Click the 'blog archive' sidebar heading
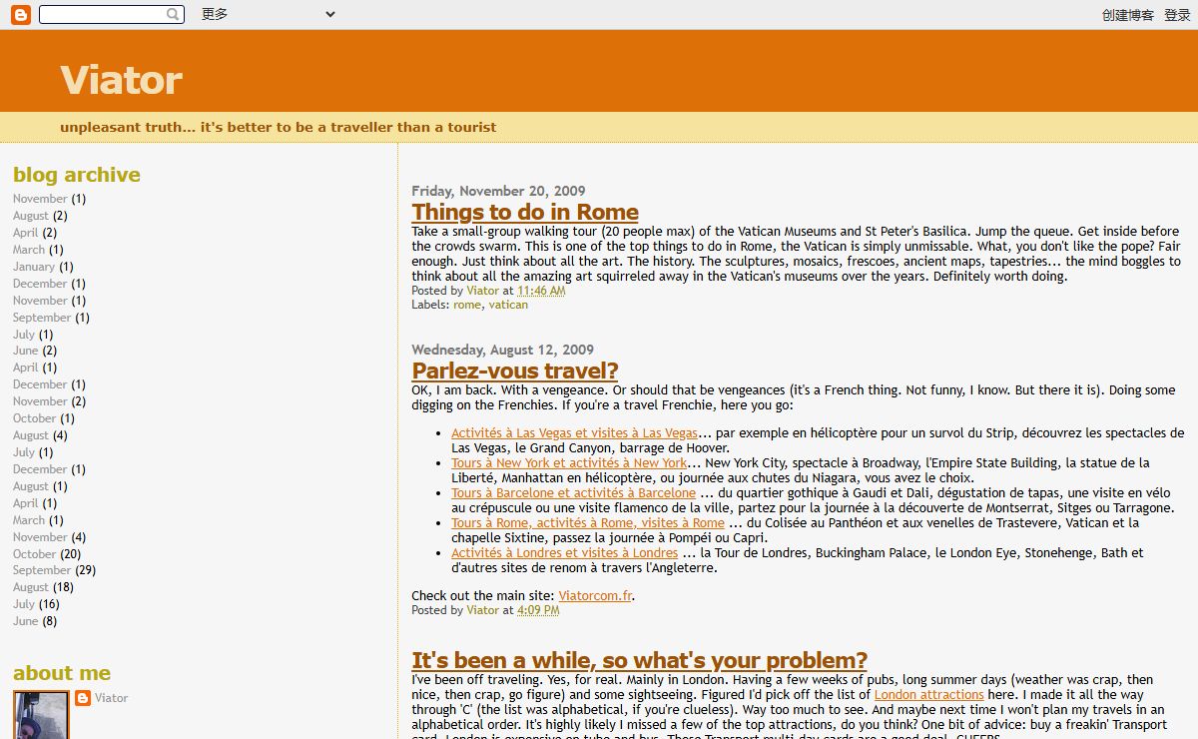Viewport: 1198px width, 739px height. coord(77,175)
